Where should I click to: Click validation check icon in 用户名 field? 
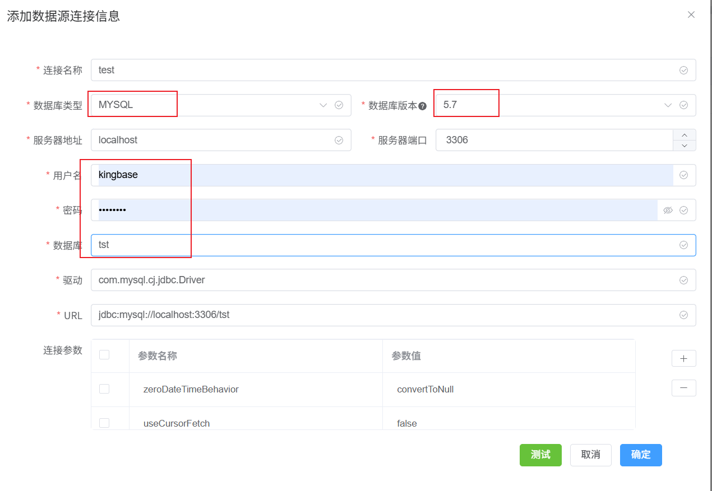pyautogui.click(x=684, y=175)
